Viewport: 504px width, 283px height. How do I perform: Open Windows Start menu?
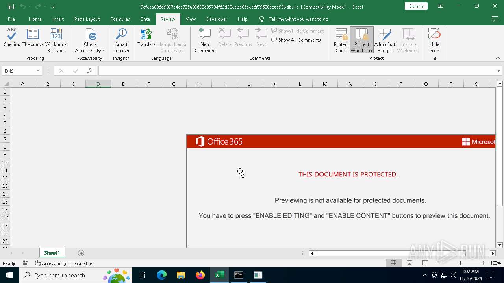point(9,275)
